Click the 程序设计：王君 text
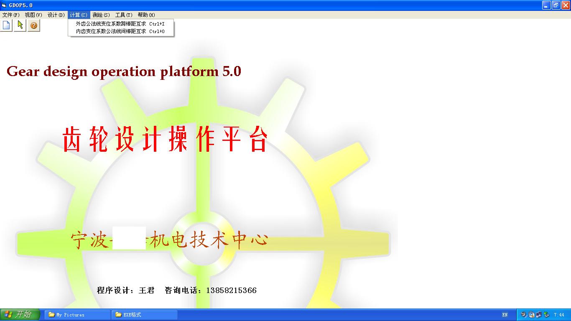The image size is (571, 321). point(126,290)
